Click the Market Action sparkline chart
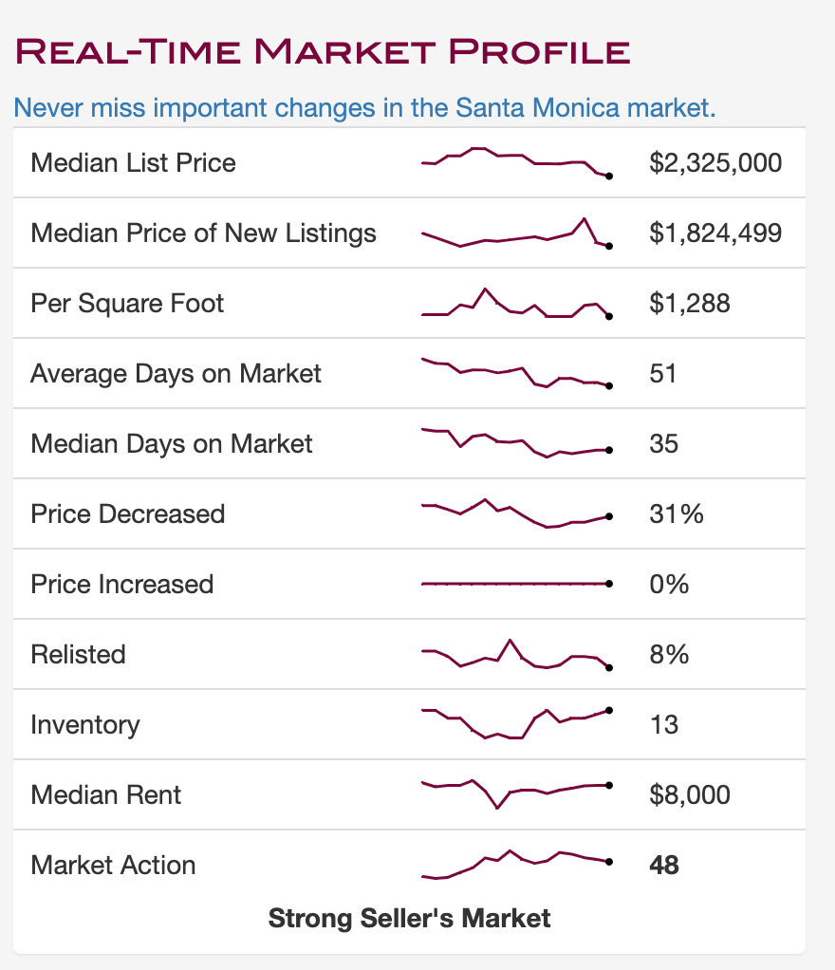Screen dimensions: 835x970 click(515, 864)
